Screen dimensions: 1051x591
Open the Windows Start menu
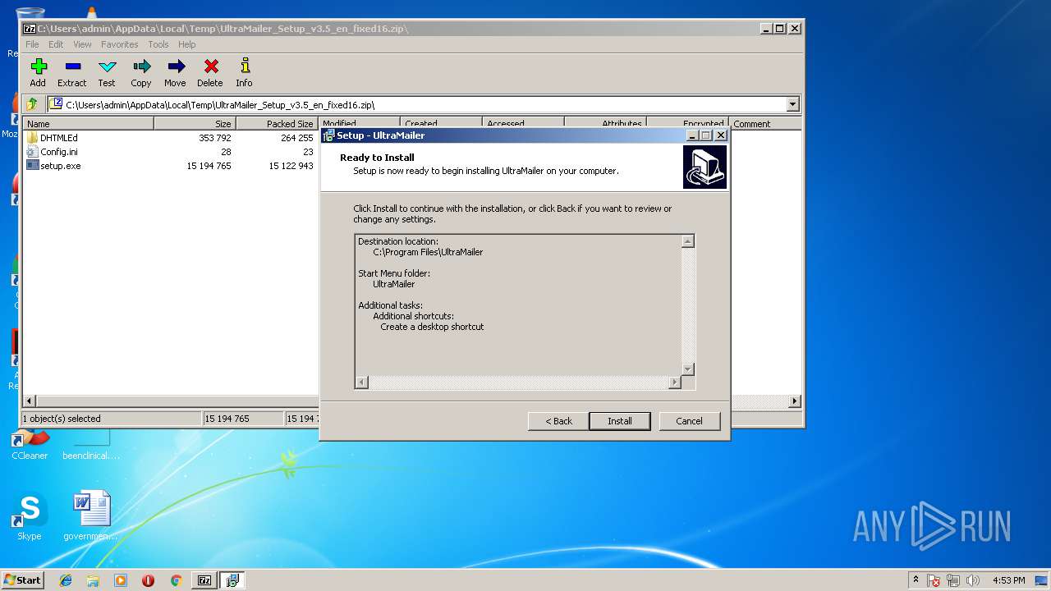pos(22,580)
